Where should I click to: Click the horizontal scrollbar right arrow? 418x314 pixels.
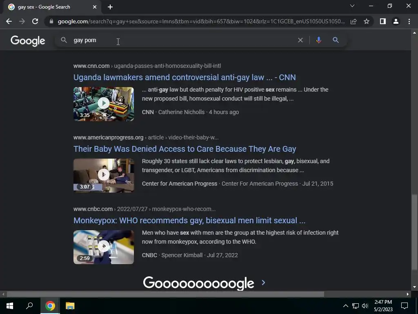click(x=408, y=294)
